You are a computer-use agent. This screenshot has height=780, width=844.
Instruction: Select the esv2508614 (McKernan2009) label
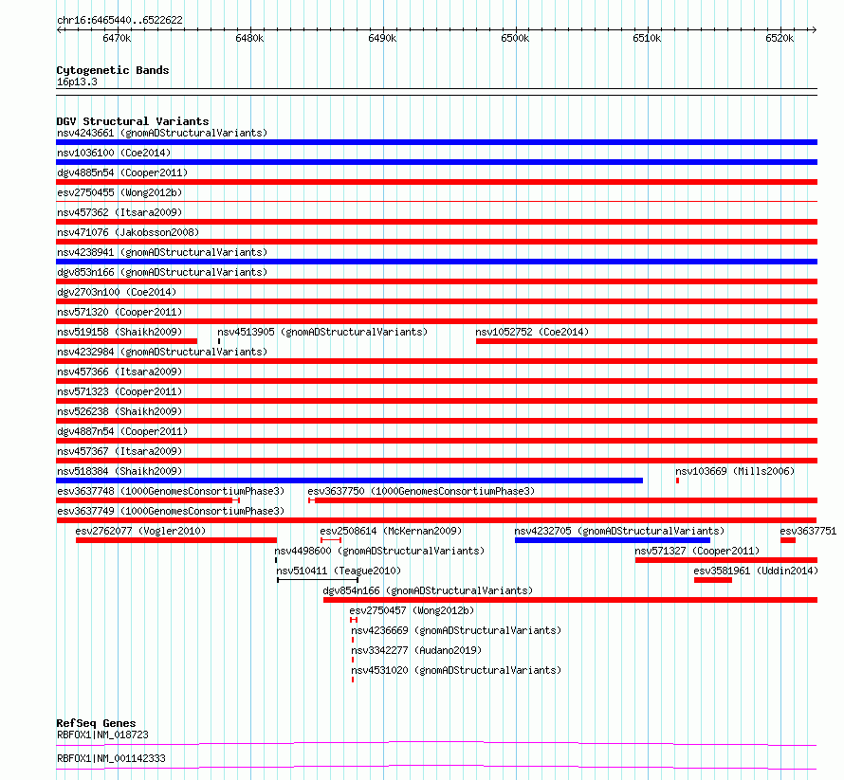(391, 531)
